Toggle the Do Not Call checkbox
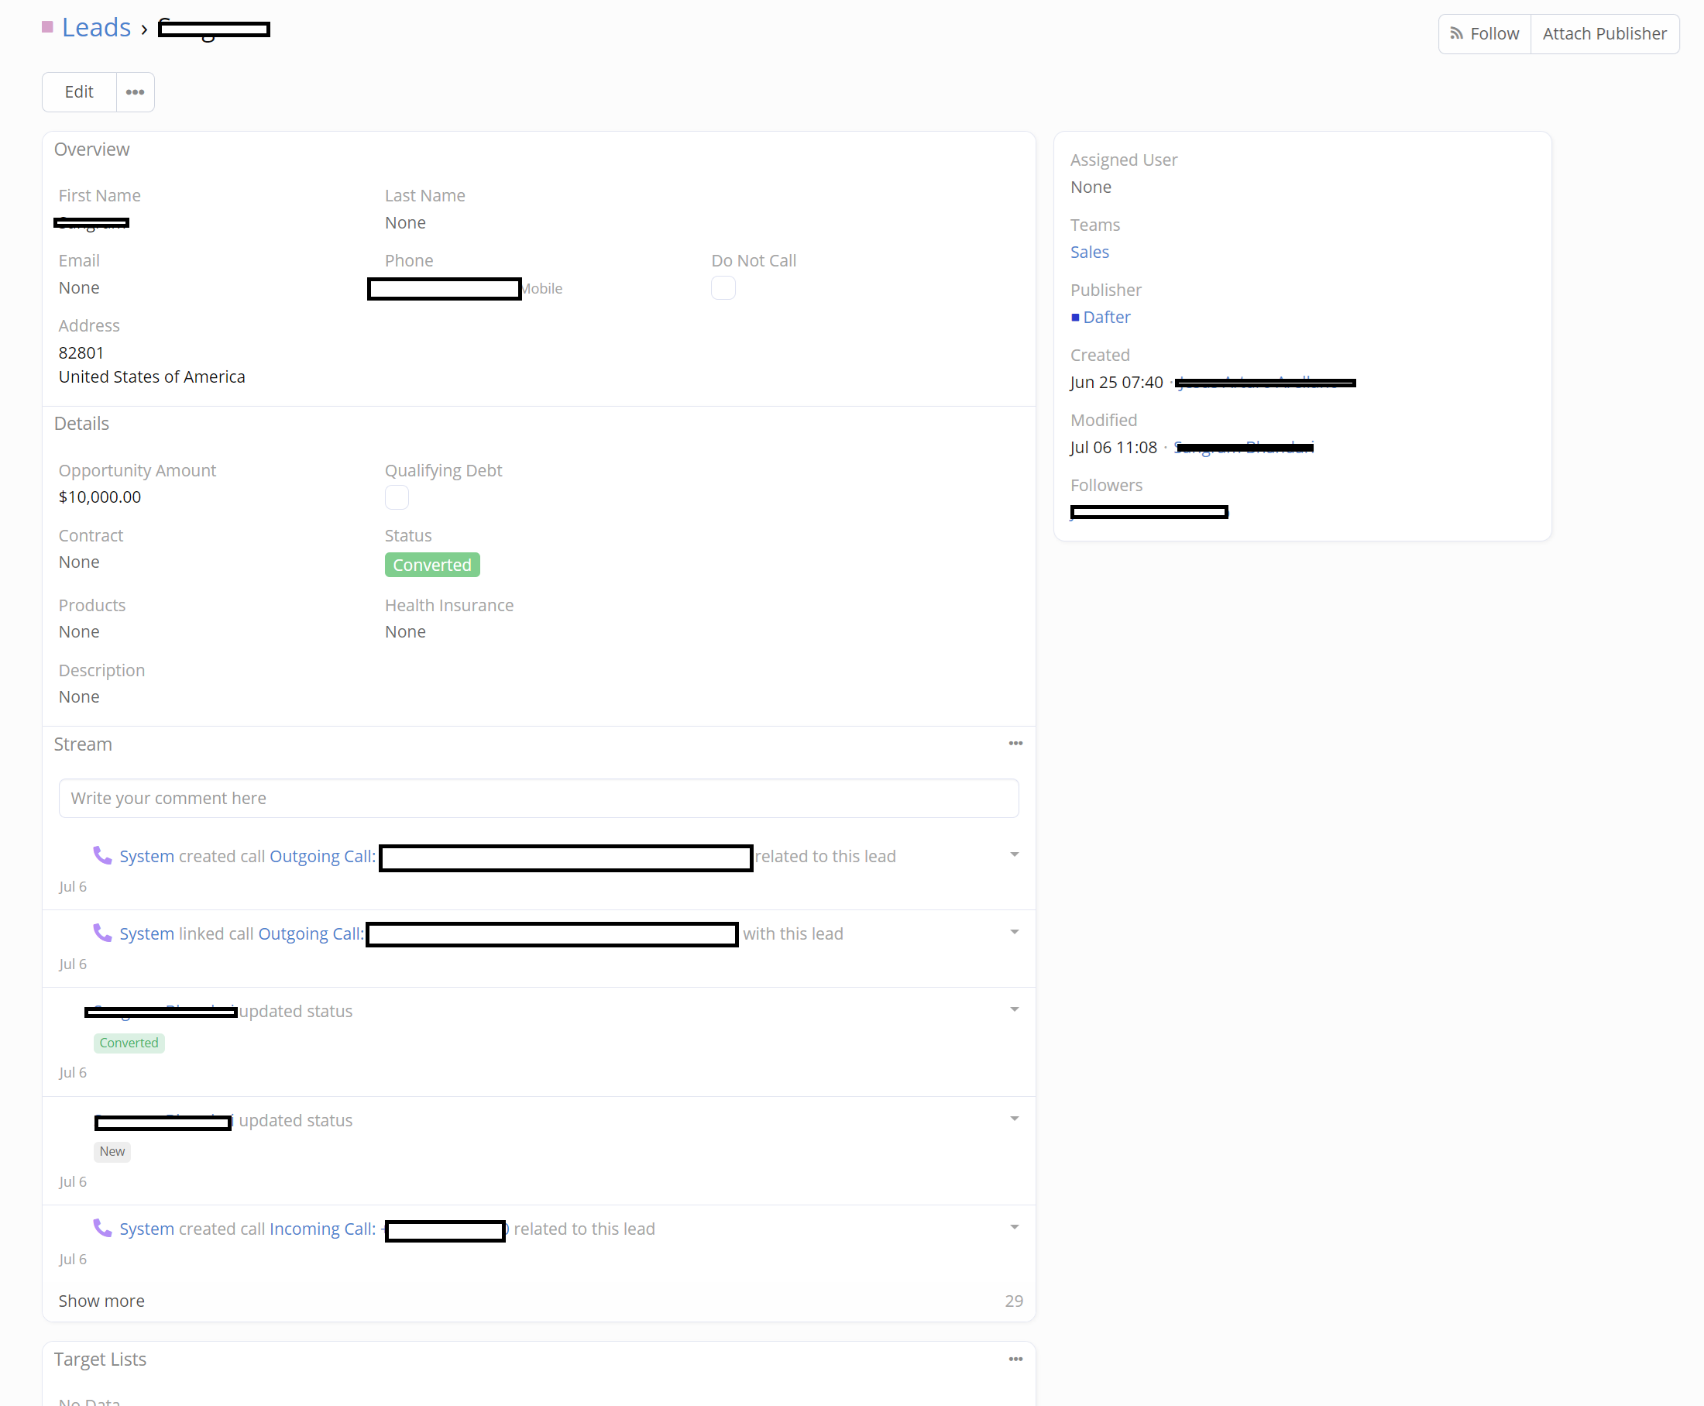1704x1406 pixels. [x=723, y=288]
